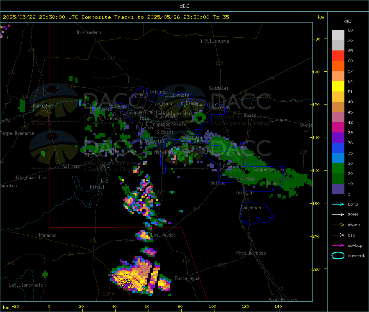This screenshot has height=312, width=369.
Task: Click the A_Villanueva map label
Action: (x=214, y=41)
